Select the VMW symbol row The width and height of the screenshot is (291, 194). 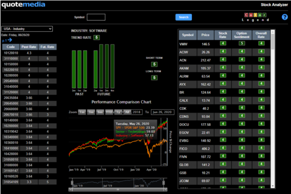pos(224,44)
